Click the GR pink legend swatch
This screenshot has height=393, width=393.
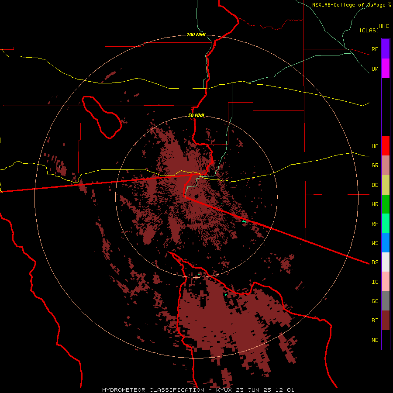pyautogui.click(x=386, y=165)
